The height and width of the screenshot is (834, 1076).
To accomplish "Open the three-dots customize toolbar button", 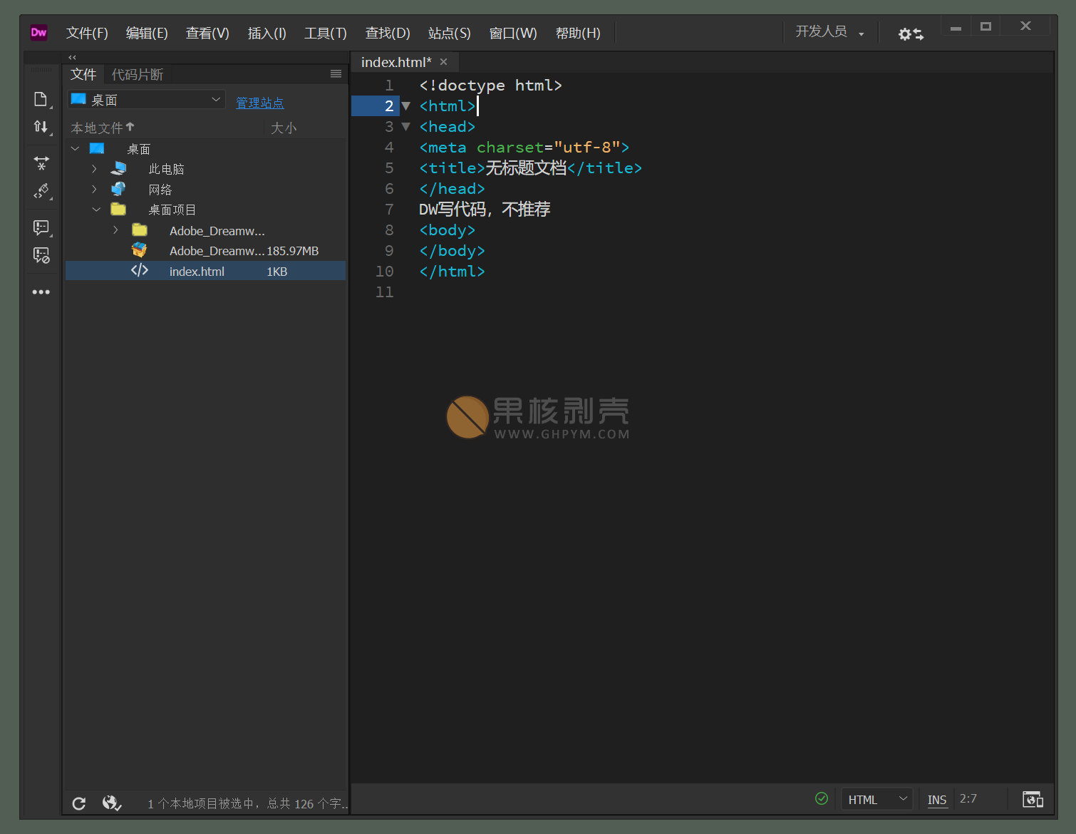I will click(x=41, y=292).
